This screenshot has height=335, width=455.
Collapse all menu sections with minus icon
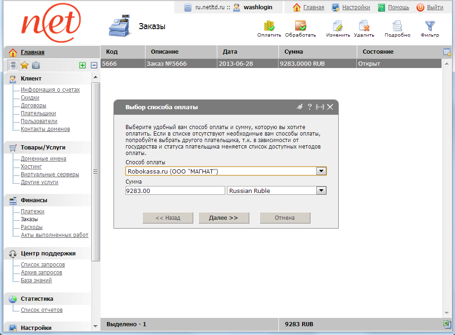[94, 65]
